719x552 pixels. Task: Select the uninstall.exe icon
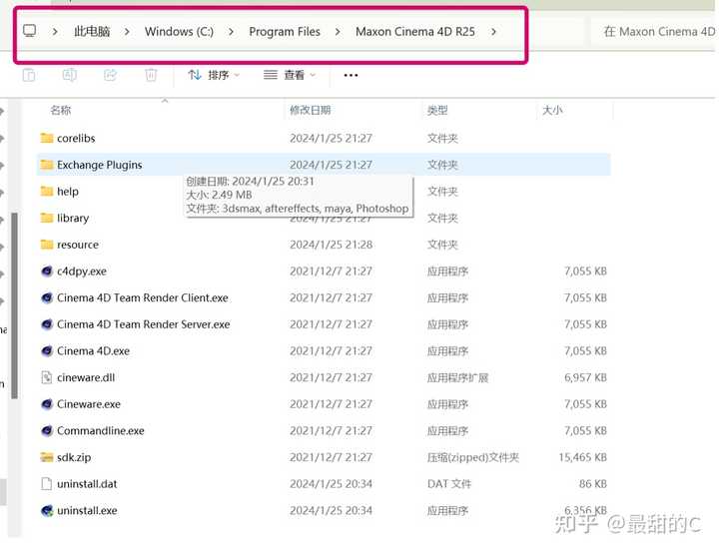tap(47, 510)
